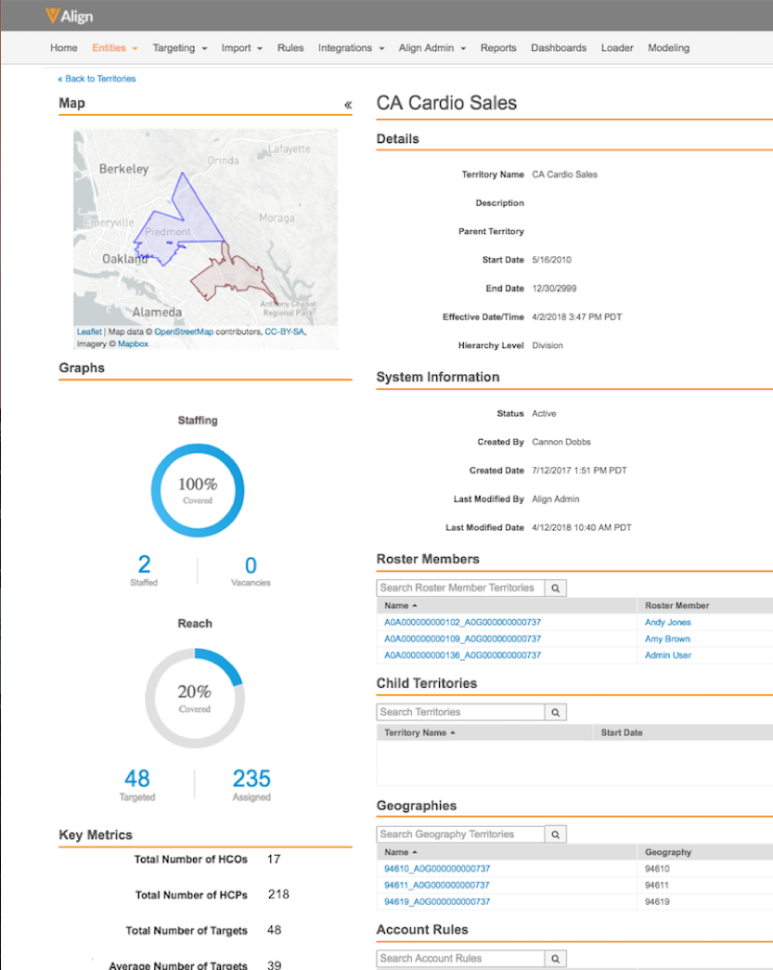773x970 pixels.
Task: Open roster territory A0A000000000102_A0G000000000737
Action: point(462,622)
